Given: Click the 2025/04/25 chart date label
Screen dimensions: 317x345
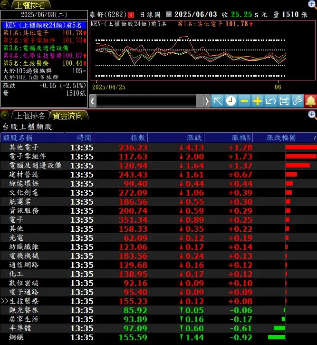Looking at the screenshot, I should pyautogui.click(x=109, y=87).
